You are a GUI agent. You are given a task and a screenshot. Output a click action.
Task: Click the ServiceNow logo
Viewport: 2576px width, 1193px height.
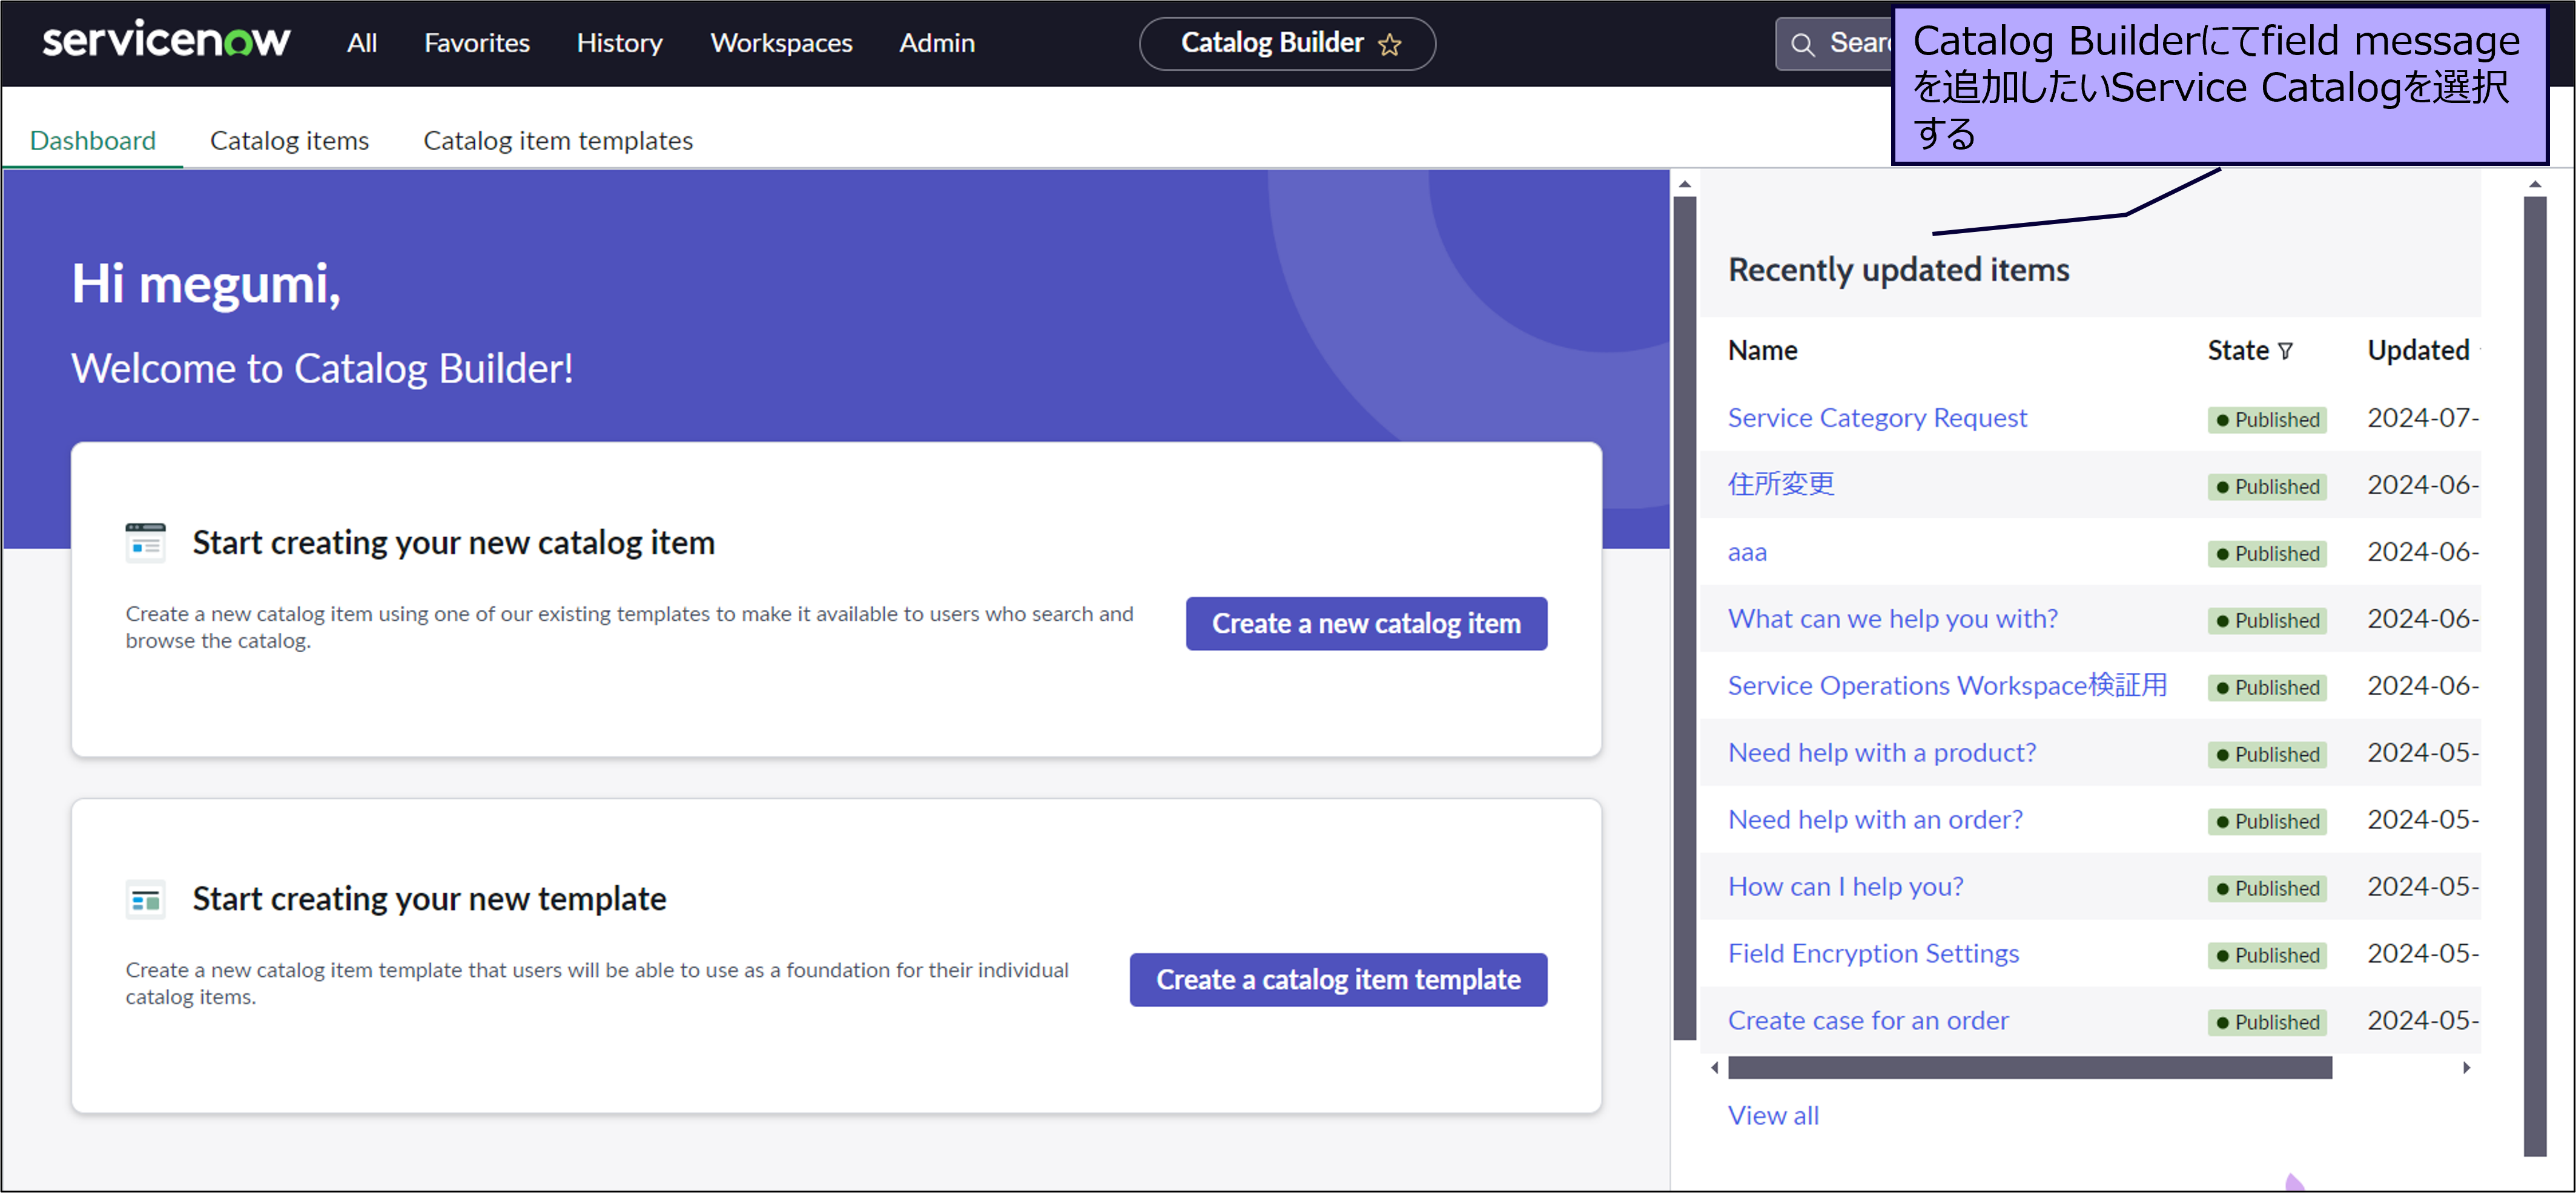point(166,41)
